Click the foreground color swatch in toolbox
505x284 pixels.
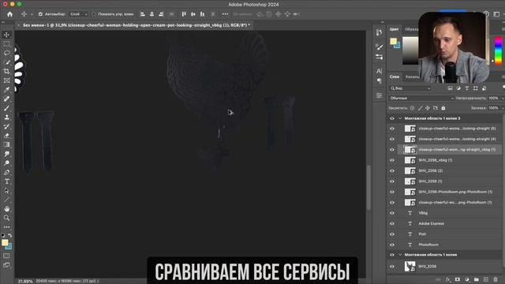point(5,243)
